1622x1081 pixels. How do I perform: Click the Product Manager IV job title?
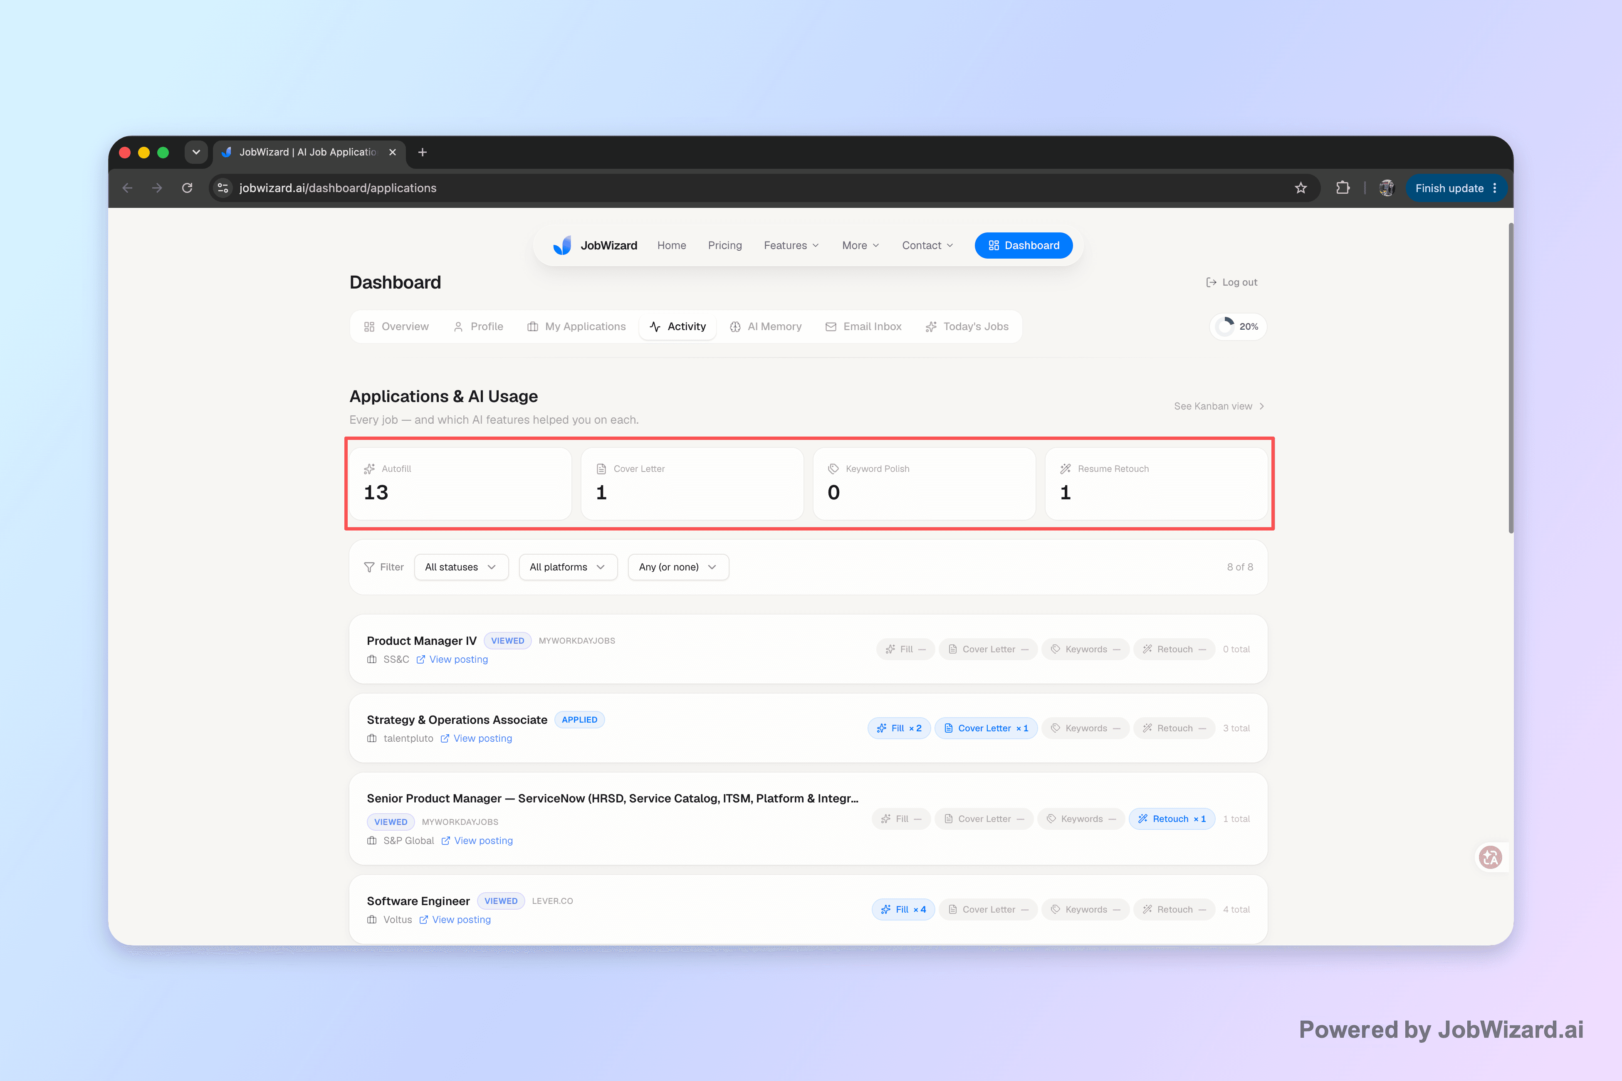(x=421, y=641)
